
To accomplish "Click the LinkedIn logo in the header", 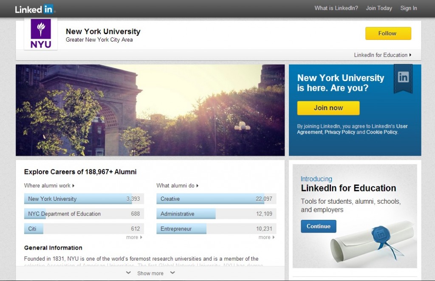I will click(34, 8).
